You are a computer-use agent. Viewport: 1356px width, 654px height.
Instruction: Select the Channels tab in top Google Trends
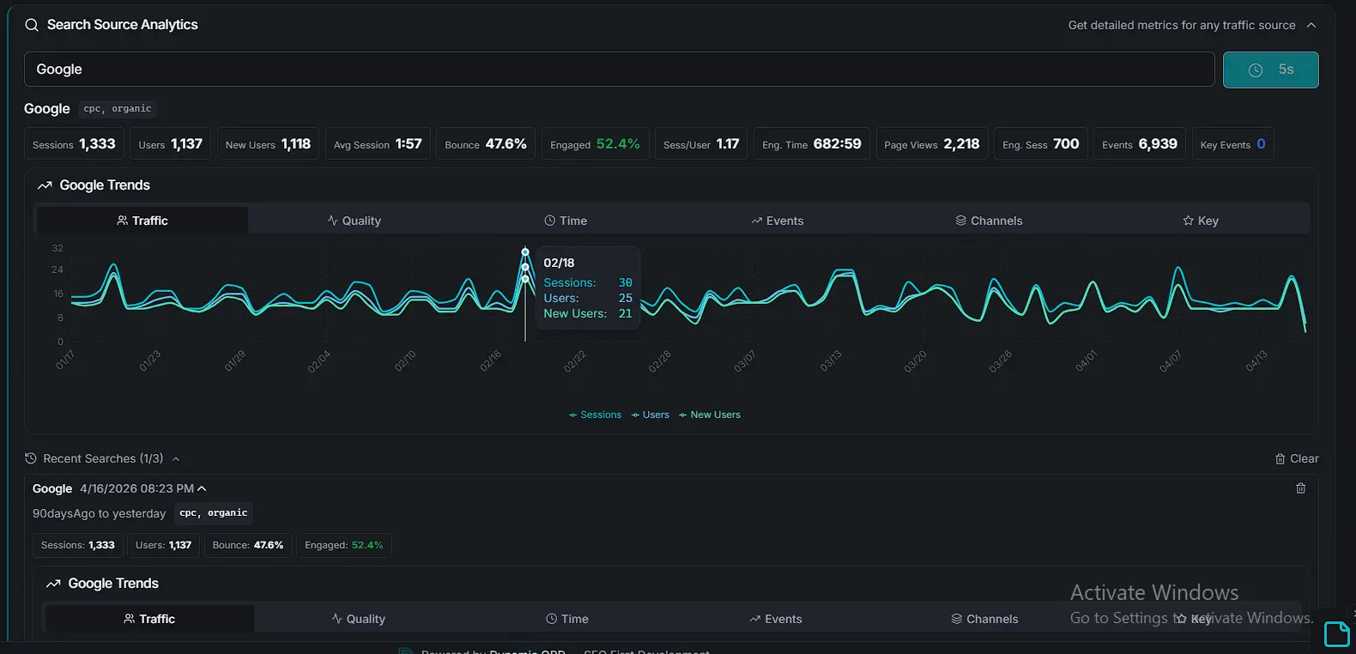pos(989,221)
